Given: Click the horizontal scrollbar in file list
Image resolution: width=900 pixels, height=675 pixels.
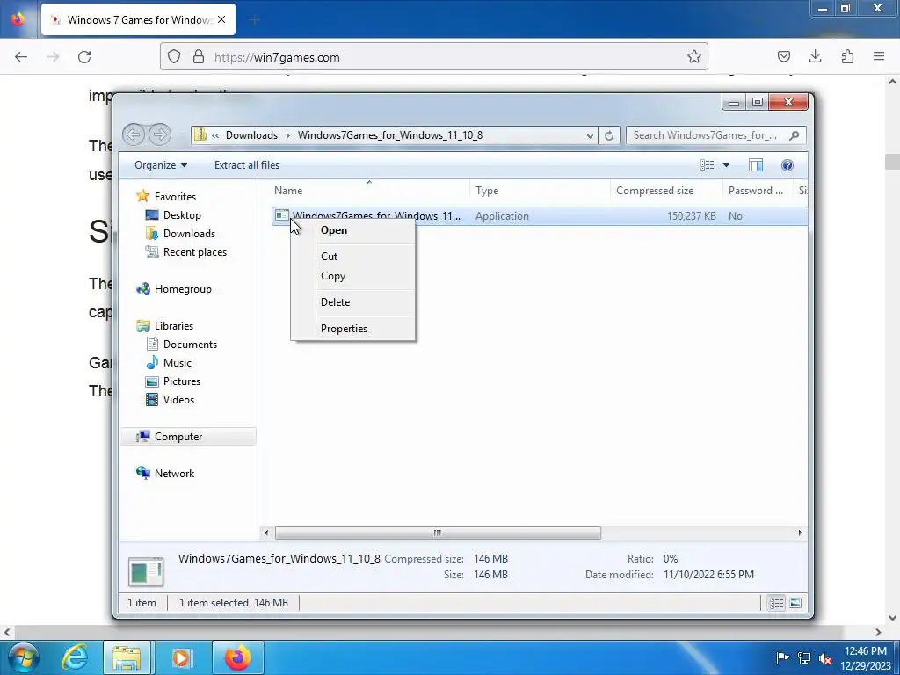Looking at the screenshot, I should tap(438, 533).
